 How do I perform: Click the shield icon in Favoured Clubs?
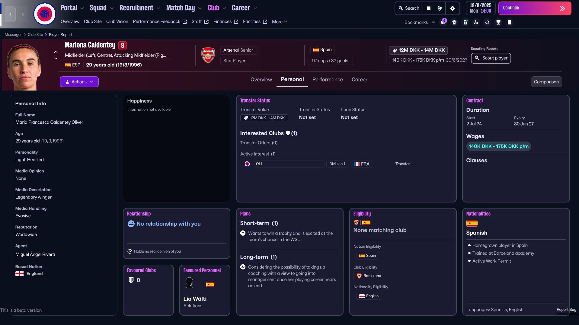tap(131, 280)
